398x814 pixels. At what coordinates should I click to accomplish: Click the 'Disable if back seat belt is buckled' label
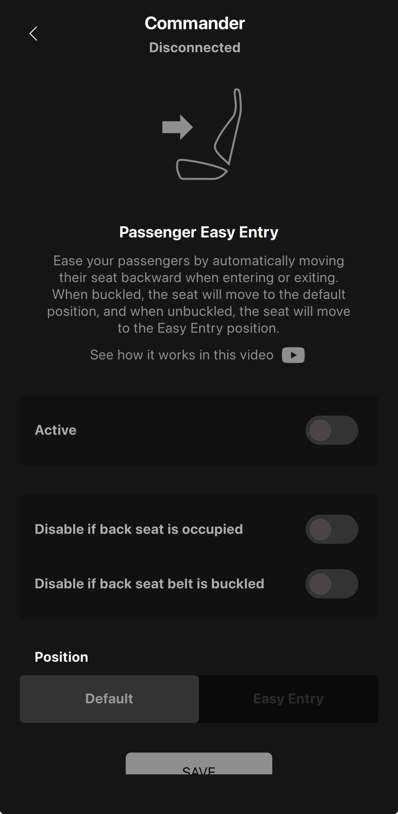pyautogui.click(x=149, y=584)
